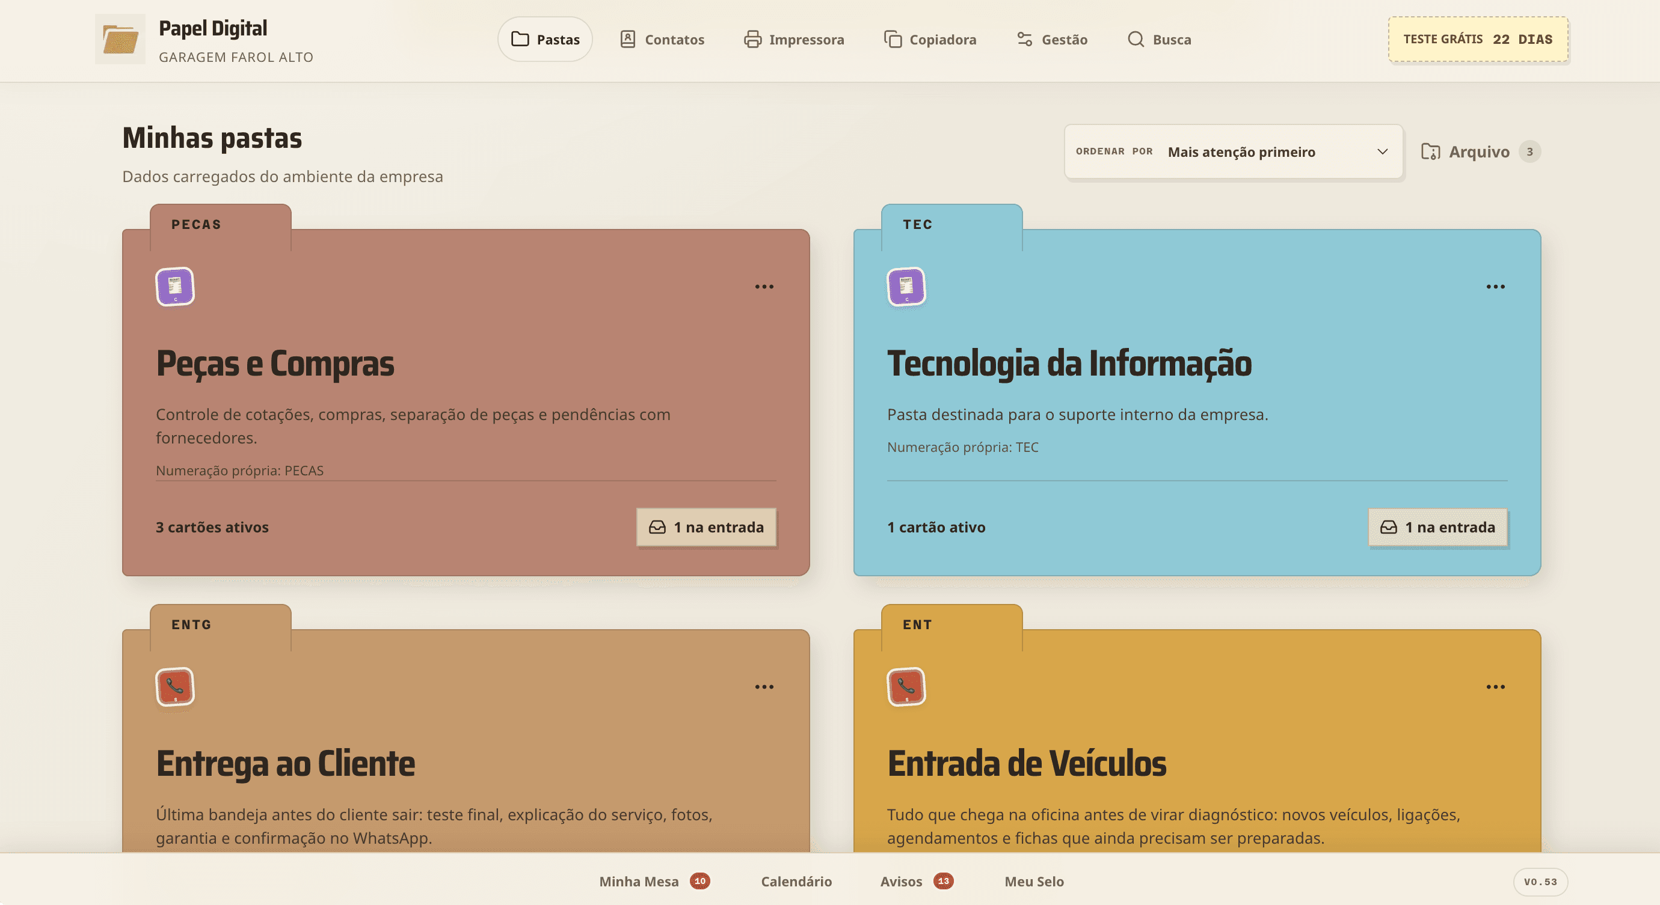Click 'Numeração própria: PECAS' text
Image resolution: width=1660 pixels, height=905 pixels.
tap(240, 471)
